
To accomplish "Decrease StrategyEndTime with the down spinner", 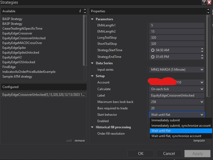I will [x=202, y=58].
